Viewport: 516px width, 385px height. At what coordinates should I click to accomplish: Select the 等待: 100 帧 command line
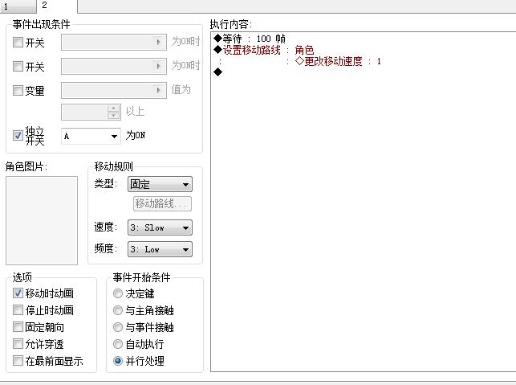[x=250, y=39]
